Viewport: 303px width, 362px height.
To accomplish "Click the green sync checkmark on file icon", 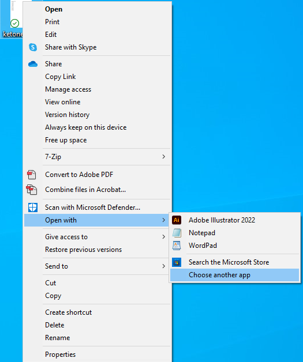I will click(15, 23).
